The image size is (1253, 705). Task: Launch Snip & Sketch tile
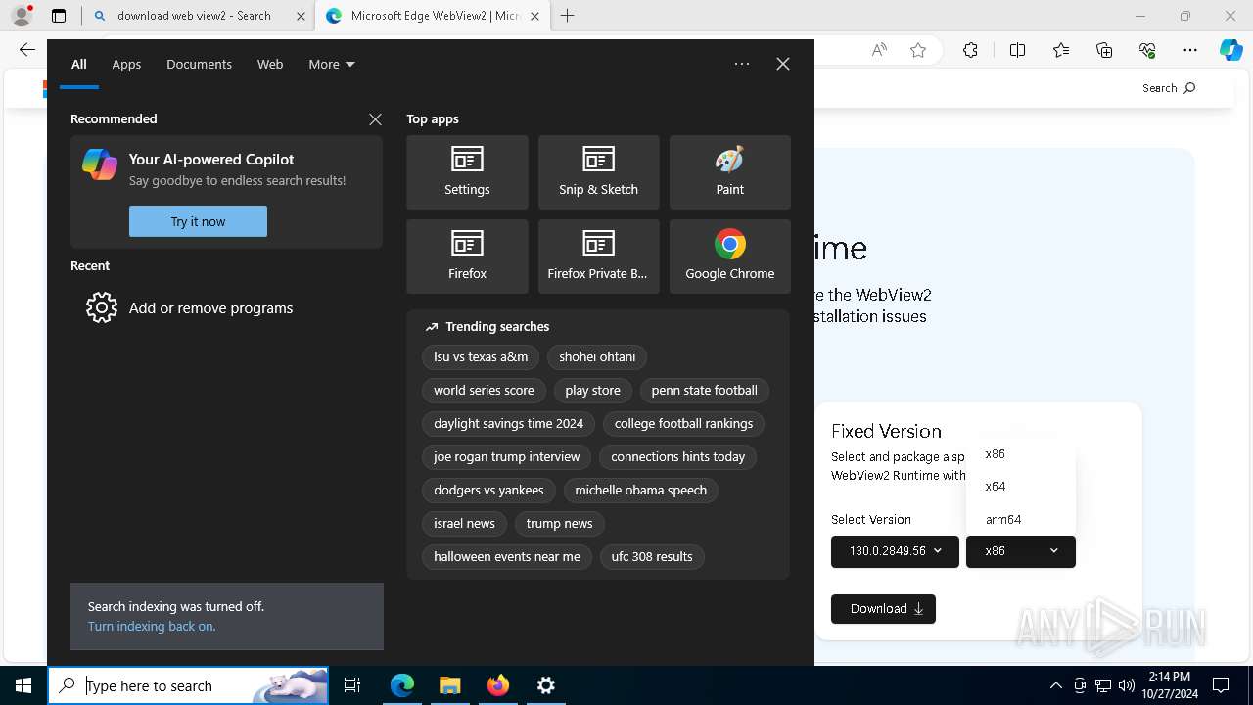[x=598, y=172]
